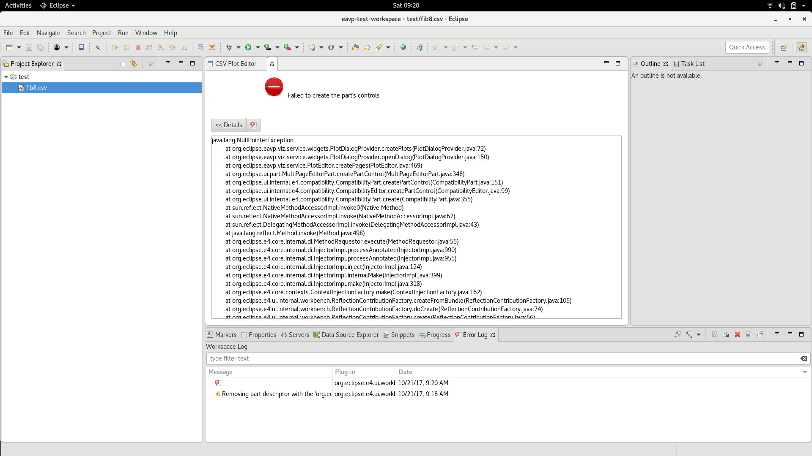Click the Back navigation arrow icon
The image size is (812, 456).
[486, 47]
